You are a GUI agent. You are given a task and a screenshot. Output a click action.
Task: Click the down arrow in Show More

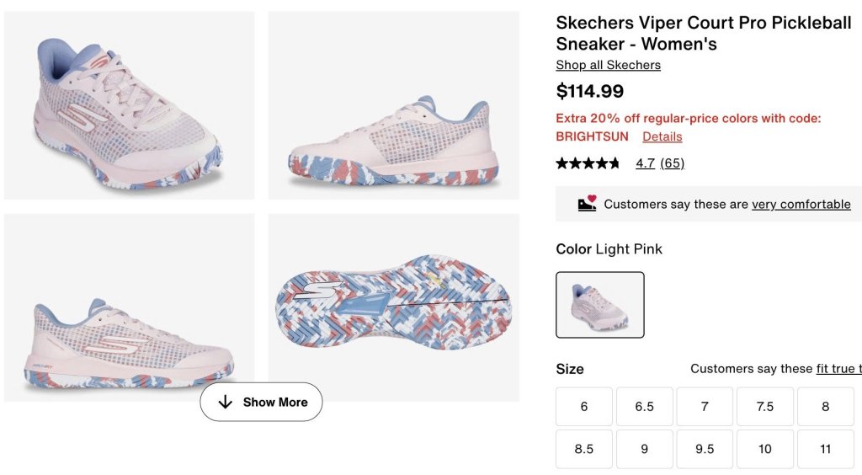click(x=225, y=403)
